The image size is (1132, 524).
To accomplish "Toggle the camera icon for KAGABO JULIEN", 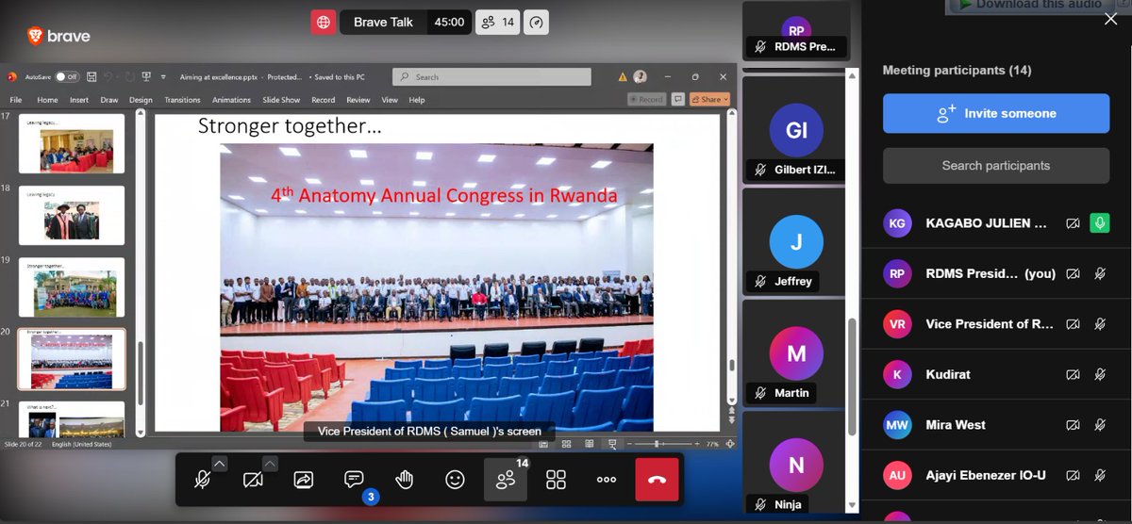I will (x=1073, y=223).
